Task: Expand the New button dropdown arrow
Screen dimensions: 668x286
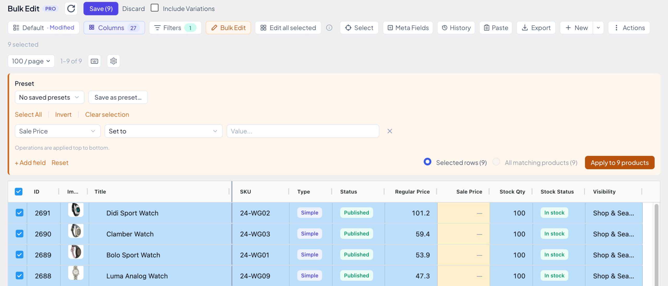Action: point(598,28)
